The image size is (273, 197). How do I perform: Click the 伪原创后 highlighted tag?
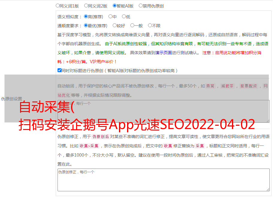tap(101, 137)
